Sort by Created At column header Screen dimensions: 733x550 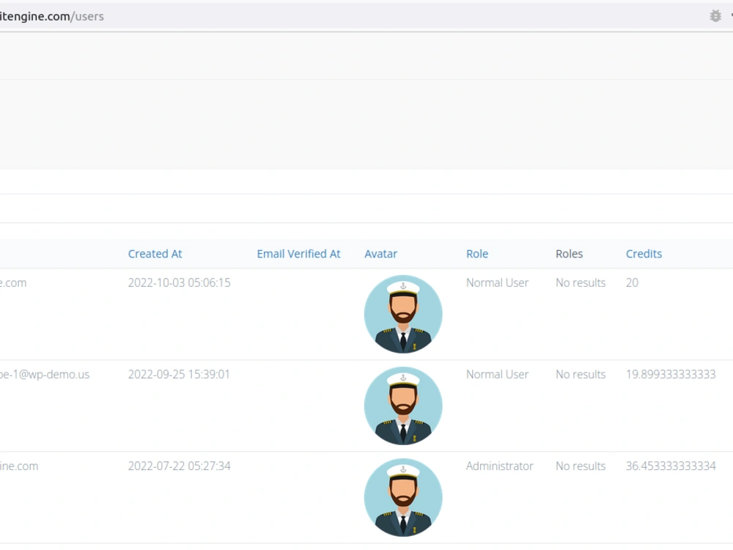pos(155,254)
